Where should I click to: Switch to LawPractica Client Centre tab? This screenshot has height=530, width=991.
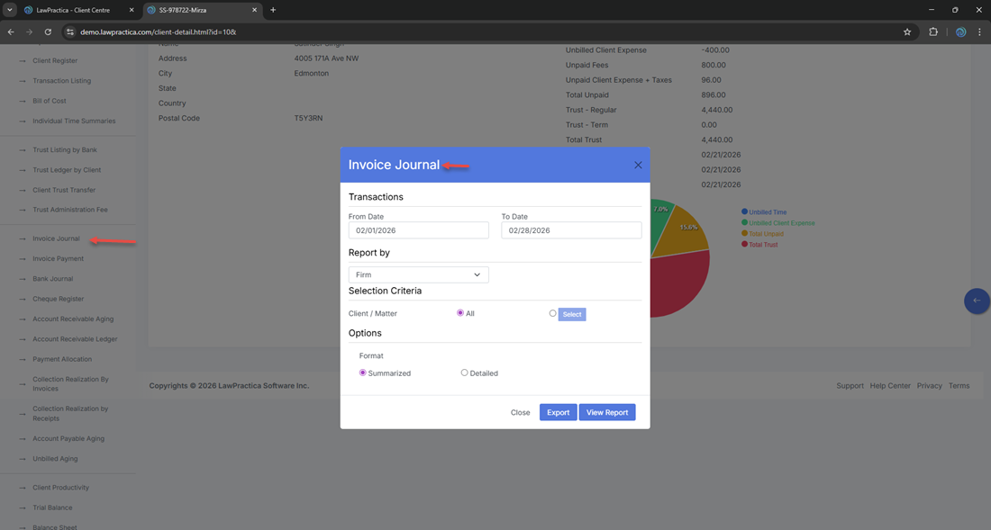tap(77, 10)
